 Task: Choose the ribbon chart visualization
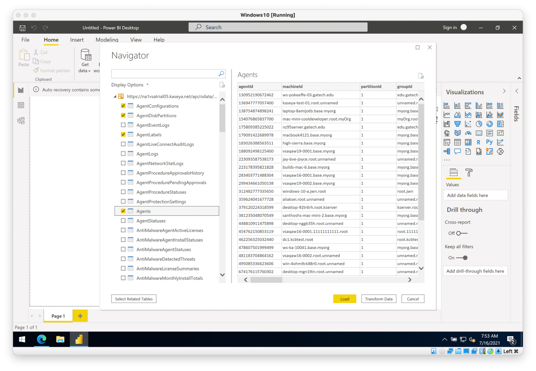coord(500,115)
